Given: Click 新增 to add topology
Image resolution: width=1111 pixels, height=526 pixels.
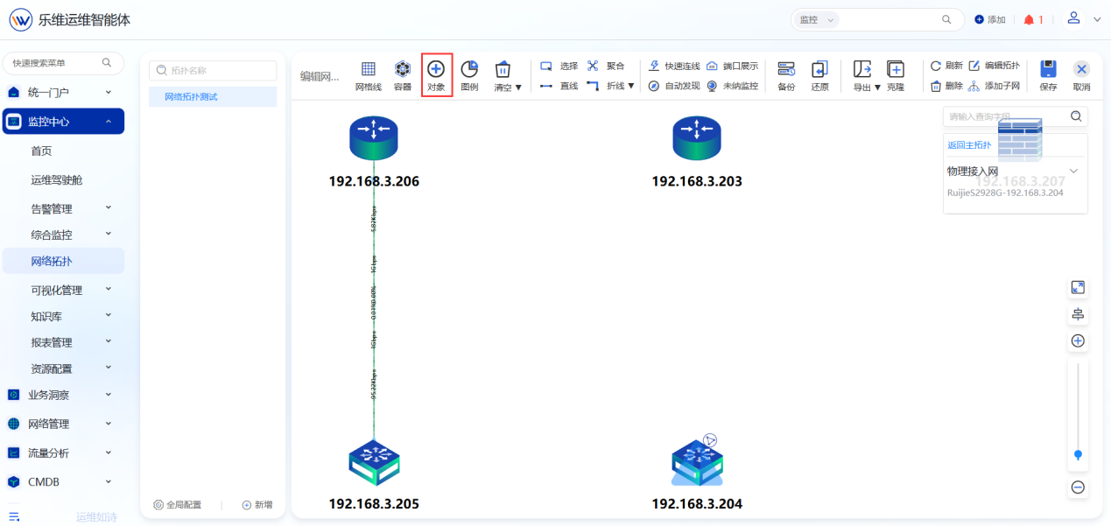Looking at the screenshot, I should point(257,505).
